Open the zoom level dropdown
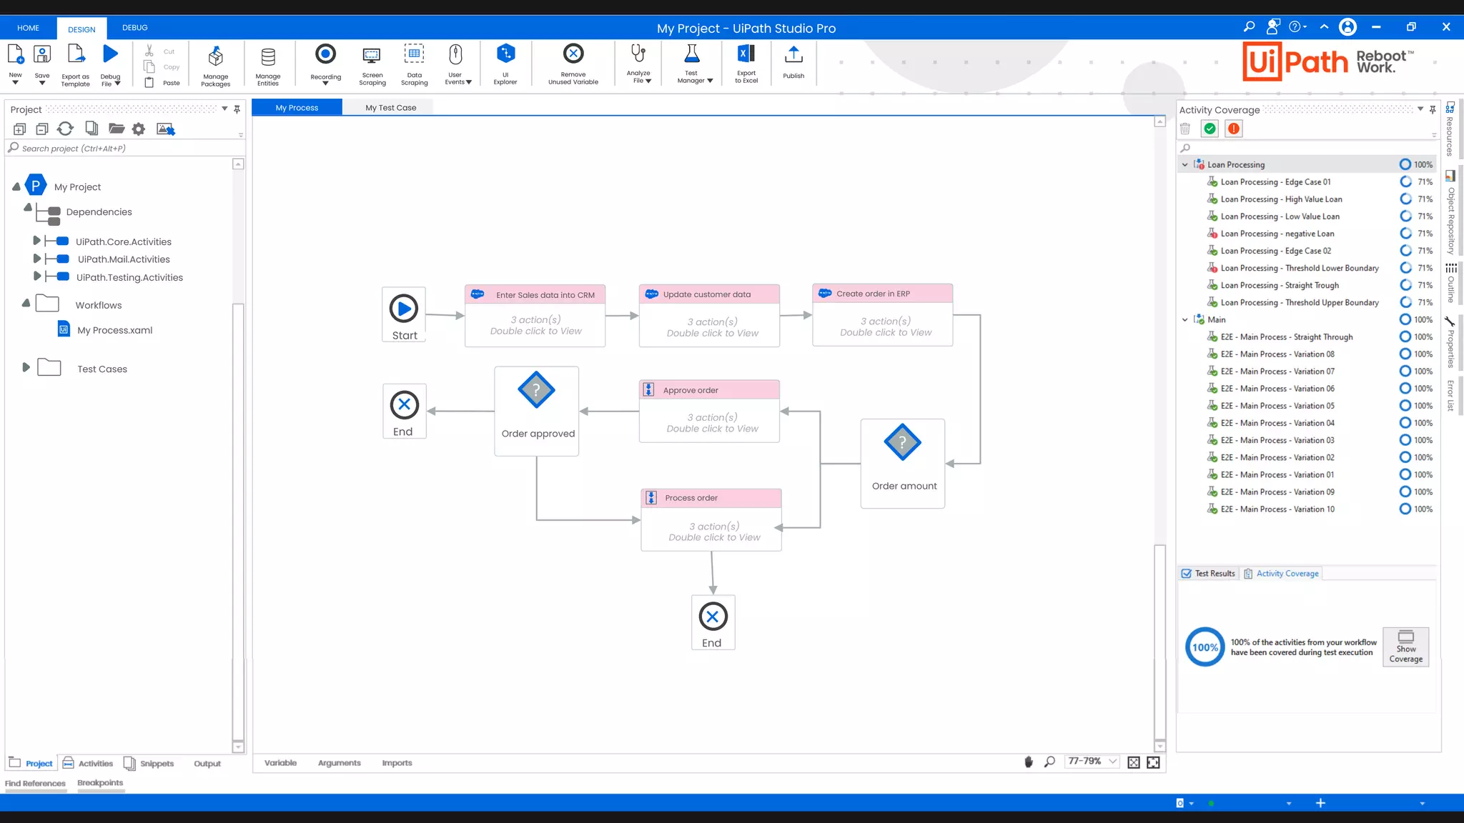The width and height of the screenshot is (1464, 823). [1112, 762]
